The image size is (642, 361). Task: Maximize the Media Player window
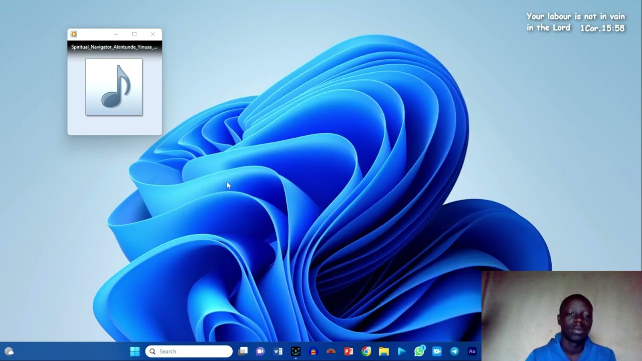point(134,34)
